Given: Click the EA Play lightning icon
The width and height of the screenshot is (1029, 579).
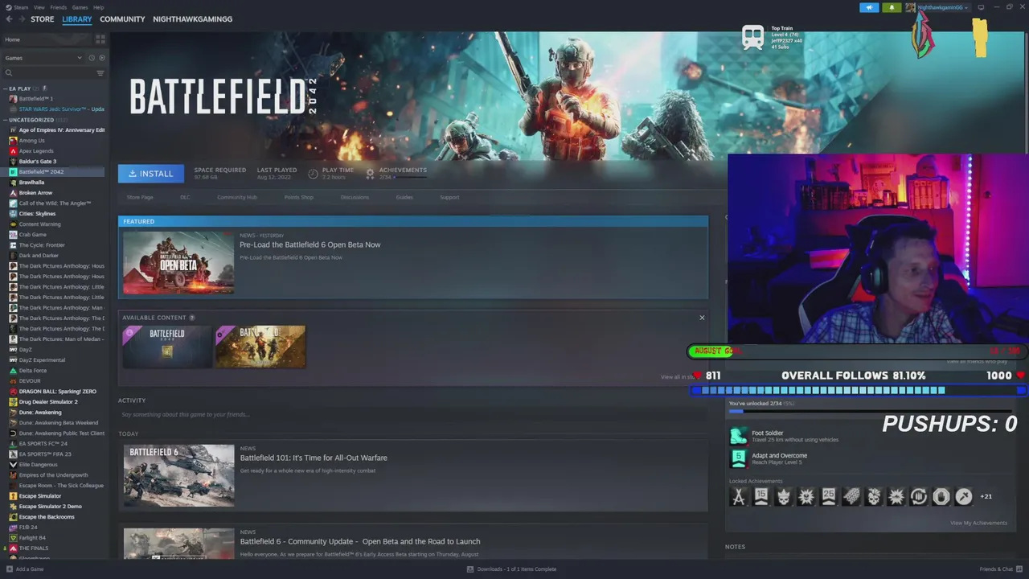Looking at the screenshot, I should pyautogui.click(x=44, y=88).
